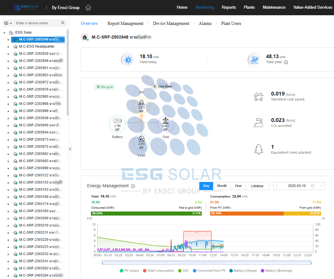
Task: Click plant icon for M.C-SRF-2202985
Action: (15, 97)
